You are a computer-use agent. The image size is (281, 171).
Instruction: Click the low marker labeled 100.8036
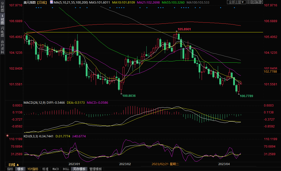point(121,94)
